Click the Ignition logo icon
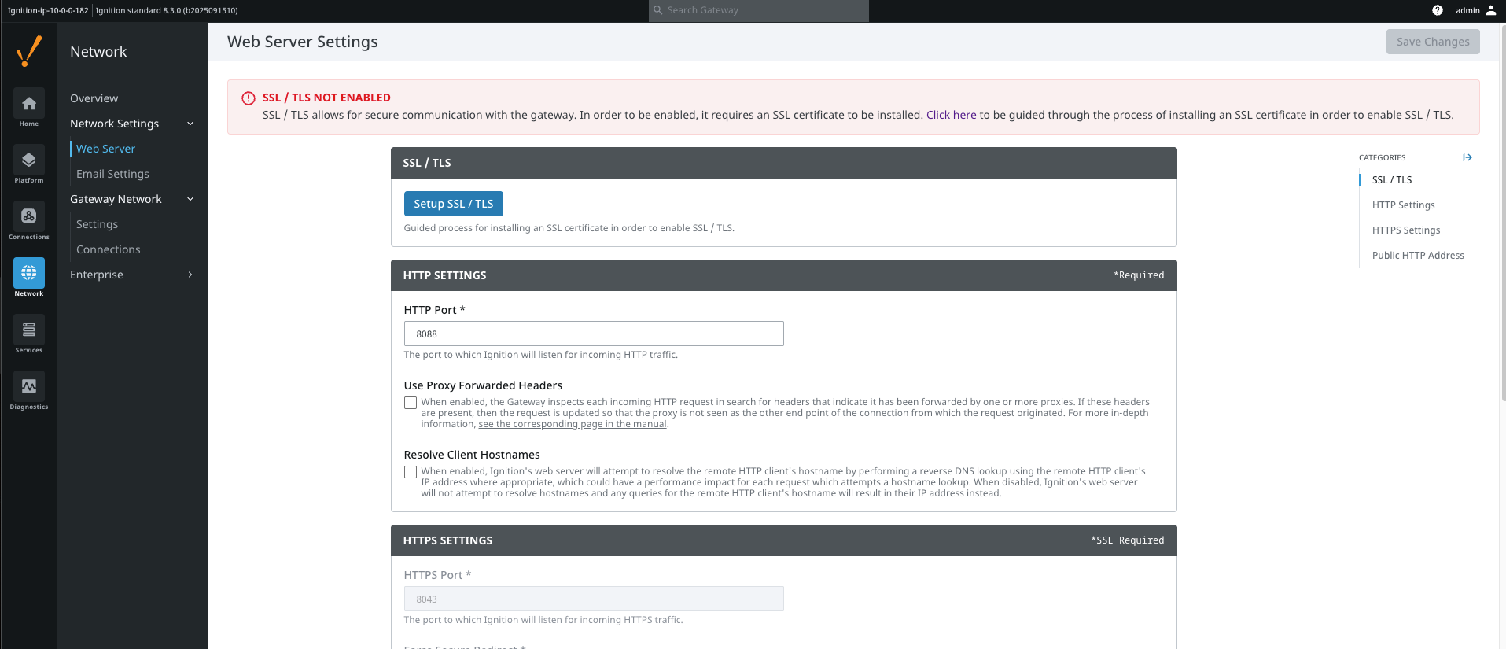 29,51
